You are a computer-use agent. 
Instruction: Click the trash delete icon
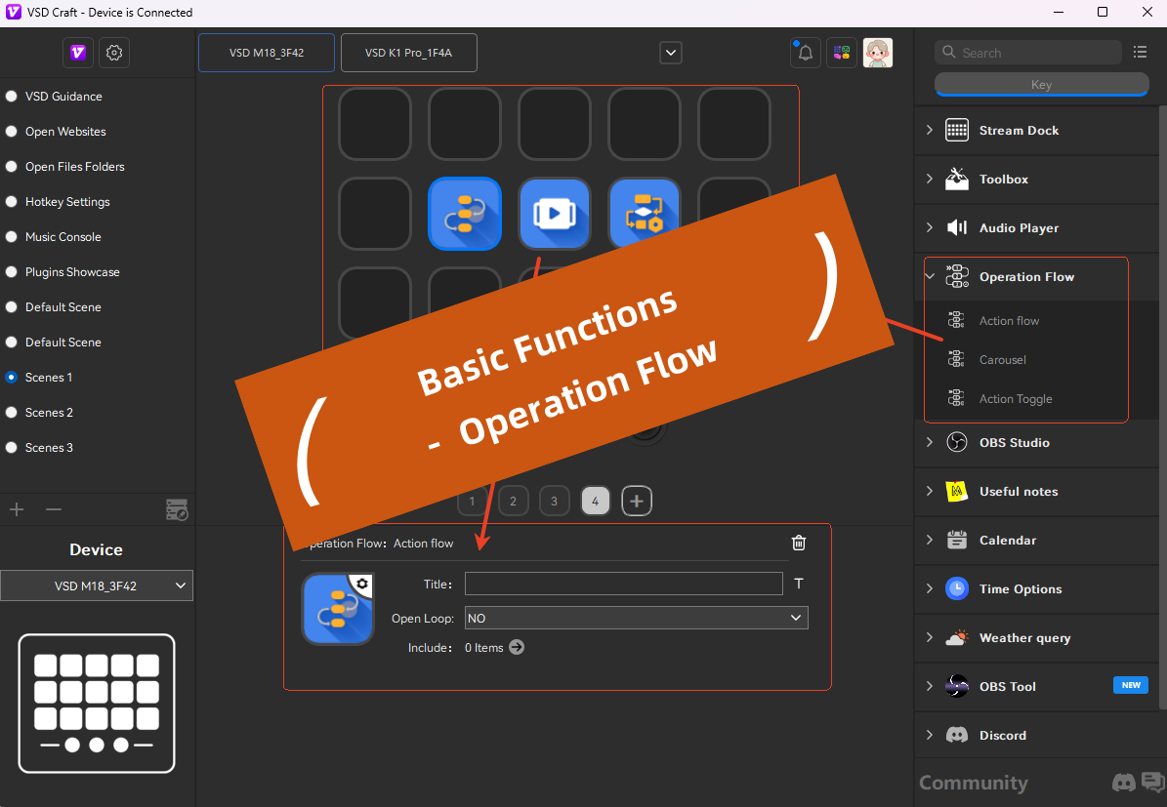click(x=799, y=544)
